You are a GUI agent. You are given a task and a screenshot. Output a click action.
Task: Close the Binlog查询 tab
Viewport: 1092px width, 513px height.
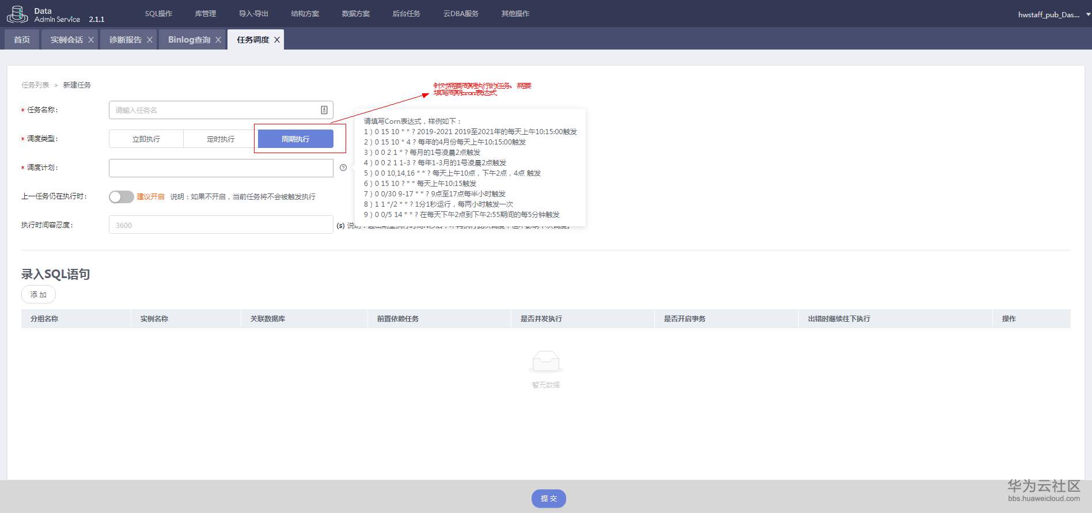click(218, 40)
